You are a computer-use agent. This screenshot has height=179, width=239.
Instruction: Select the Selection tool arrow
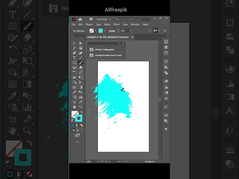pos(74,43)
